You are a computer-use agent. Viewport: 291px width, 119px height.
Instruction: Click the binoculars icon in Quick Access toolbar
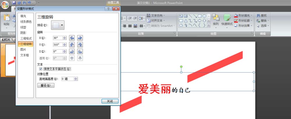[24, 3]
